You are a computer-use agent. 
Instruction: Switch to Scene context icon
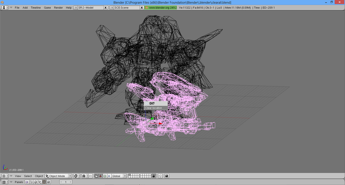click(x=49, y=182)
